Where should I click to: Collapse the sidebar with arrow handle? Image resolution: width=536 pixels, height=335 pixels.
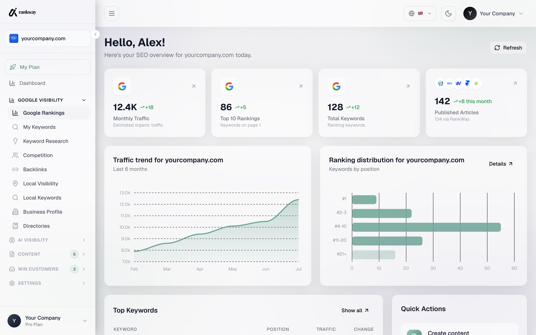pos(95,34)
